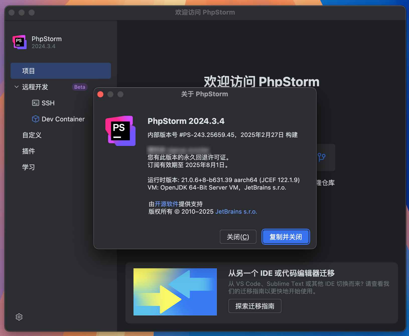The width and height of the screenshot is (409, 336).
Task: Open the settings gear in the sidebar
Action: click(x=19, y=317)
